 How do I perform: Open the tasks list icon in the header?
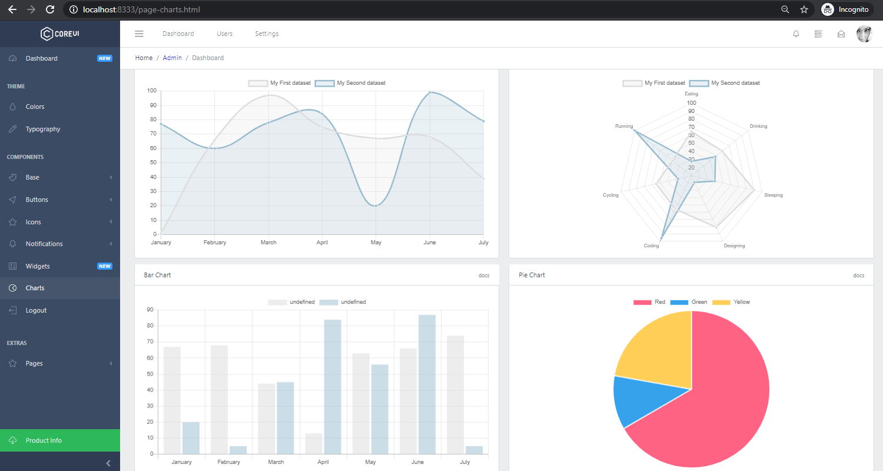818,34
